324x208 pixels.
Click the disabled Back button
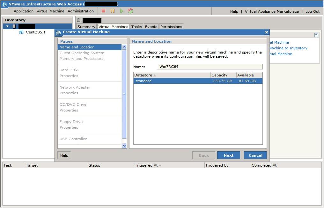pos(204,155)
